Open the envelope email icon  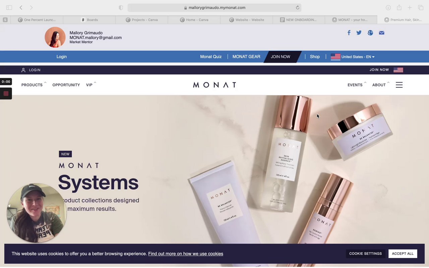coord(381,32)
